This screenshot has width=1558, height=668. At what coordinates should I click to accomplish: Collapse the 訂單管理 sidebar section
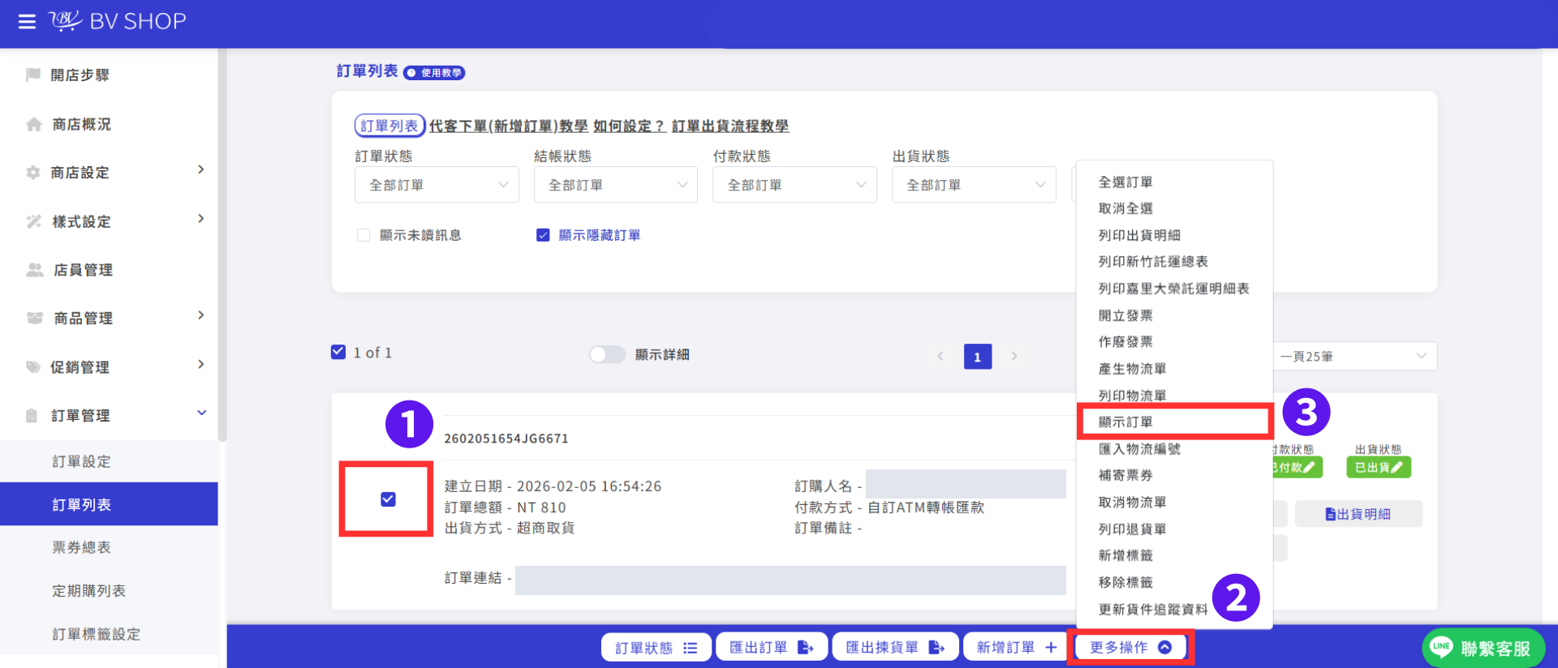pyautogui.click(x=201, y=413)
